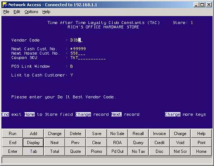Click highlighted End in terminal hint line
214x166 pixels.
(5, 114)
